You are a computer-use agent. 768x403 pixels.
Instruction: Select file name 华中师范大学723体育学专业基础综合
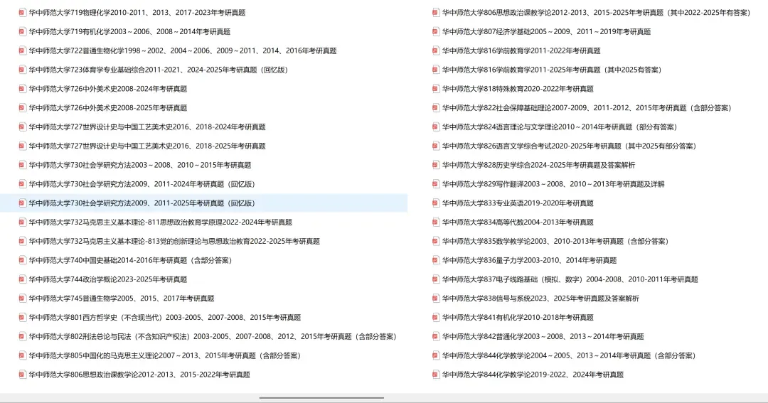point(158,70)
